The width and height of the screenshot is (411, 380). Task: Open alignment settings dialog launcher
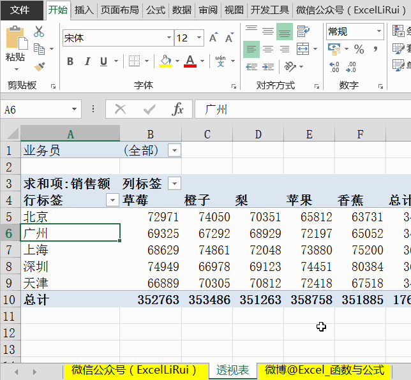point(317,87)
